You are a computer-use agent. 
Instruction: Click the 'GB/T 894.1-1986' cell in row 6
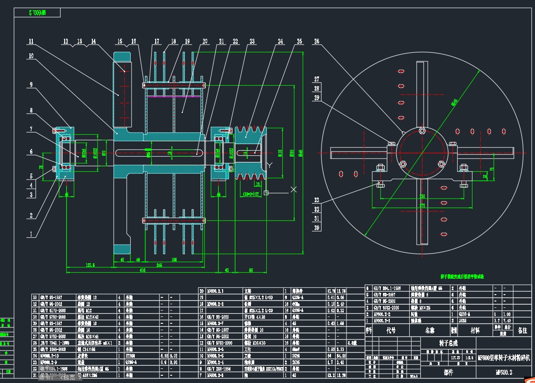[x=391, y=288]
